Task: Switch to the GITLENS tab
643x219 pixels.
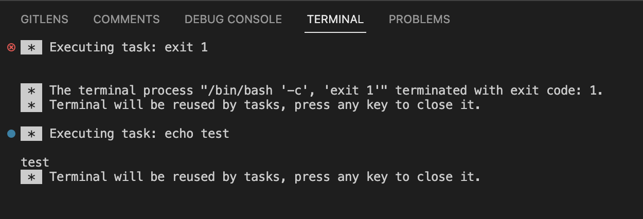Action: point(44,20)
